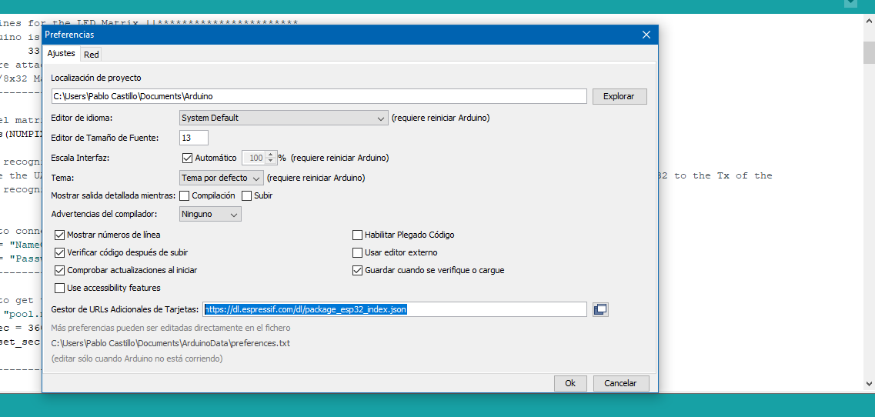The image size is (875, 417).
Task: Open Tema por defecto dropdown
Action: coord(221,178)
